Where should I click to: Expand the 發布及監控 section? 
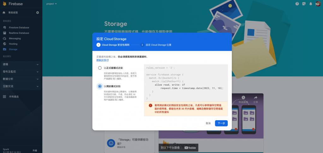(21, 72)
